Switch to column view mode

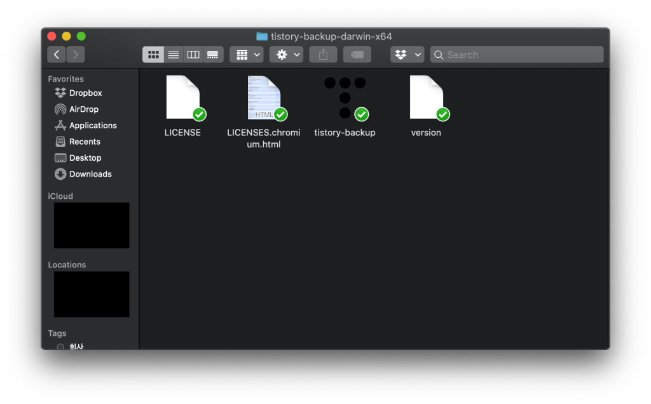(x=193, y=55)
